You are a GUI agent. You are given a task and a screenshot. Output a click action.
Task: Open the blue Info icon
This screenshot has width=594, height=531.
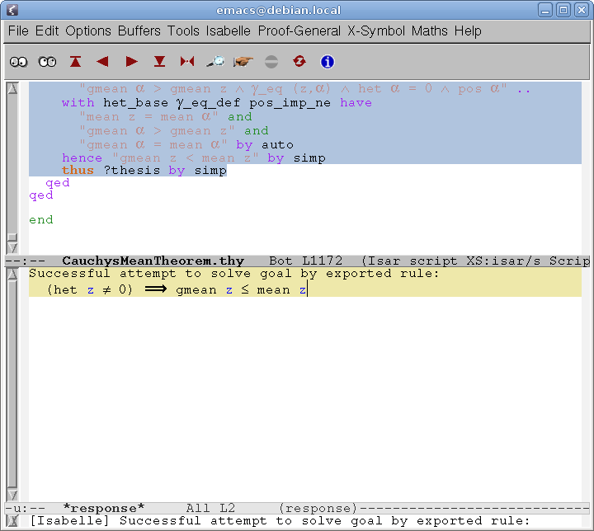327,62
